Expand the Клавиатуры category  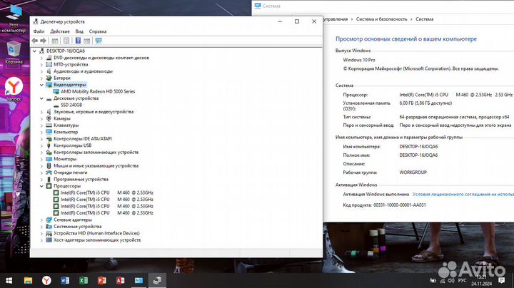pos(41,125)
